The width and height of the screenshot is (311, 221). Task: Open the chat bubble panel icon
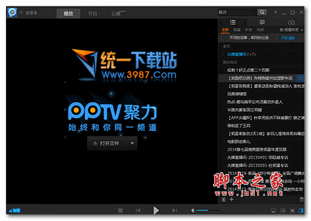262,22
